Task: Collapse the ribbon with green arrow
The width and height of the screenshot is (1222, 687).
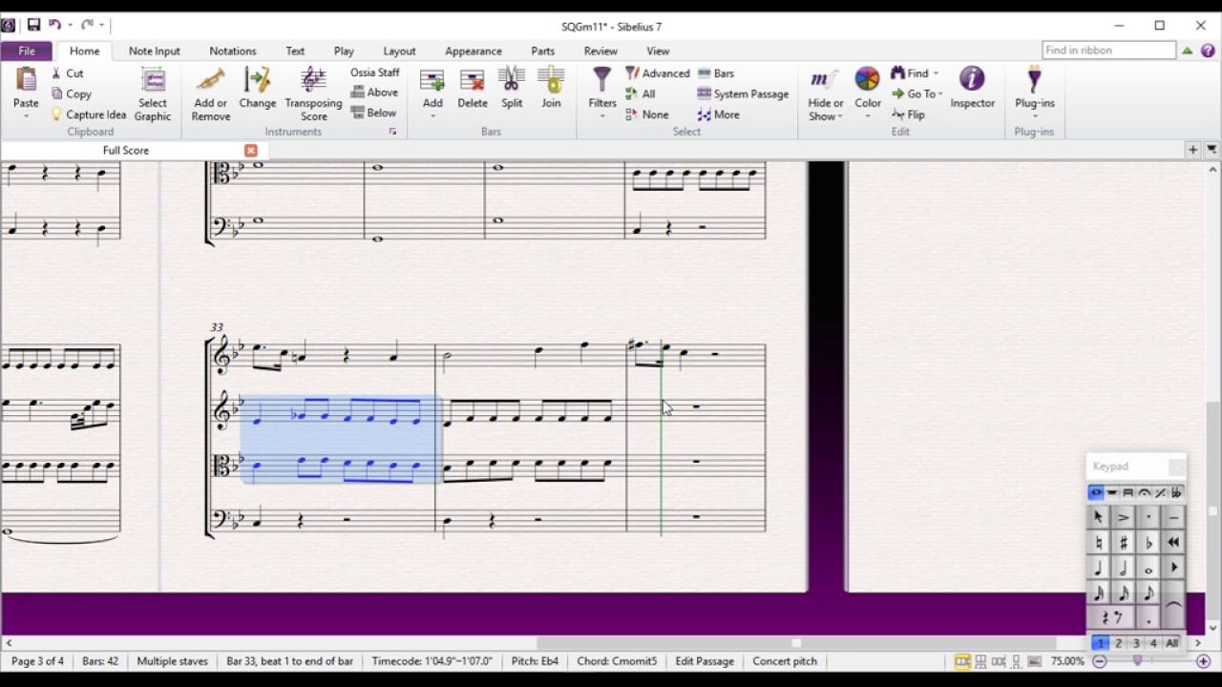Action: point(1188,51)
